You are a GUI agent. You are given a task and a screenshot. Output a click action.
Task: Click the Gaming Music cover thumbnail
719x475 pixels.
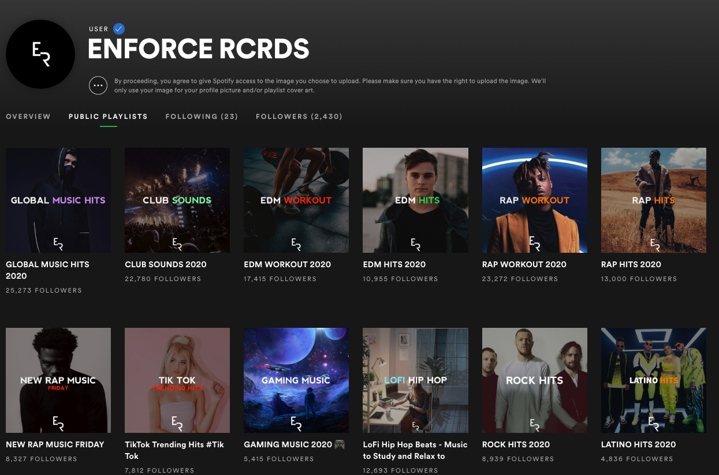(x=296, y=380)
